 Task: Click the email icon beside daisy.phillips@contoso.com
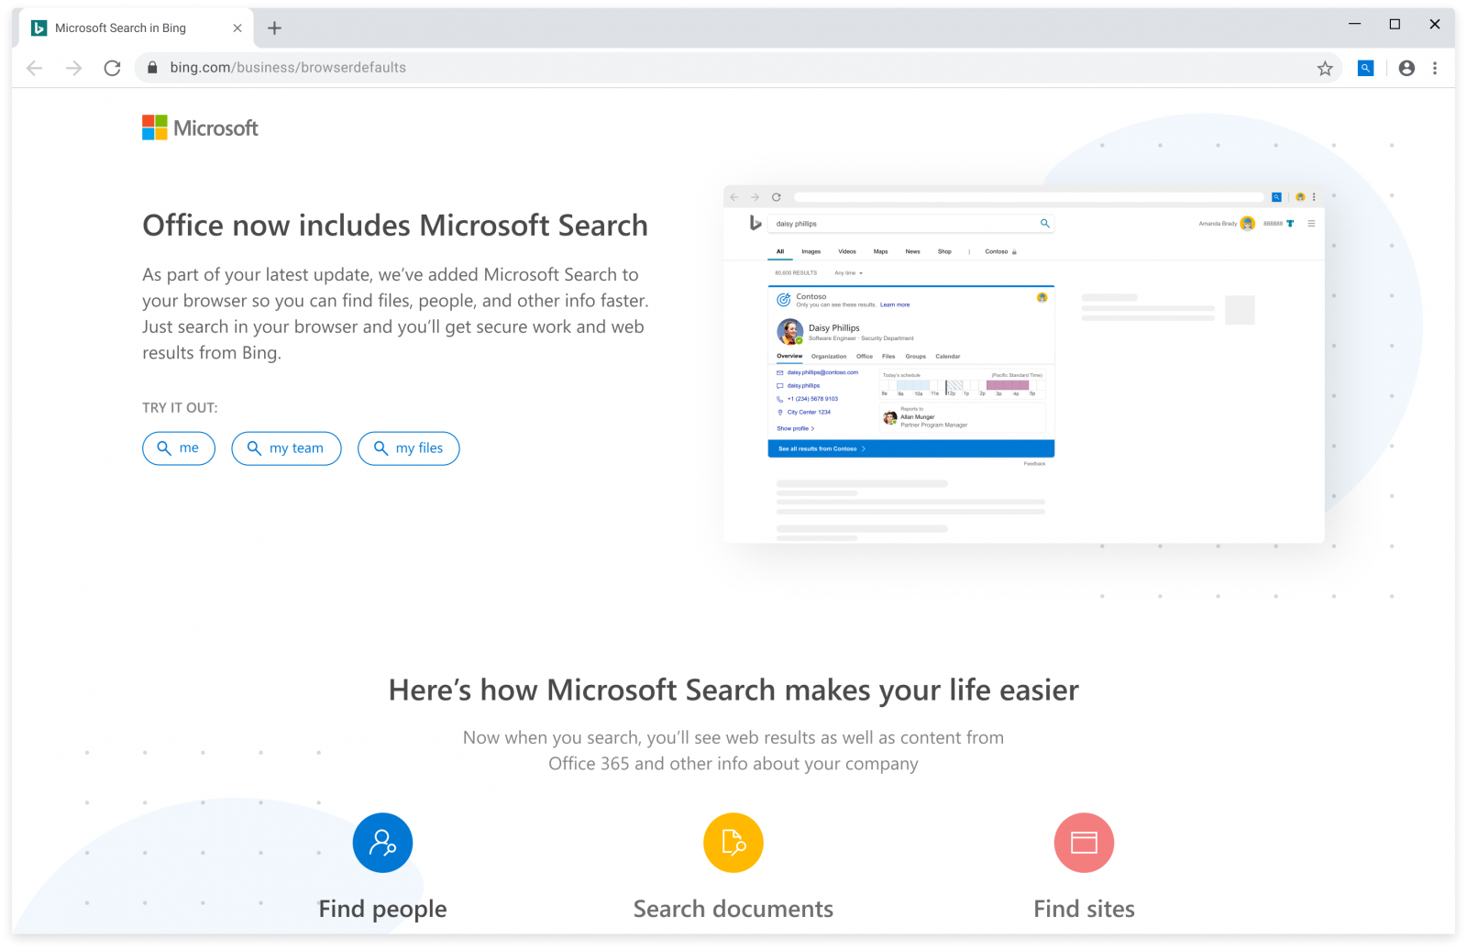pos(779,372)
